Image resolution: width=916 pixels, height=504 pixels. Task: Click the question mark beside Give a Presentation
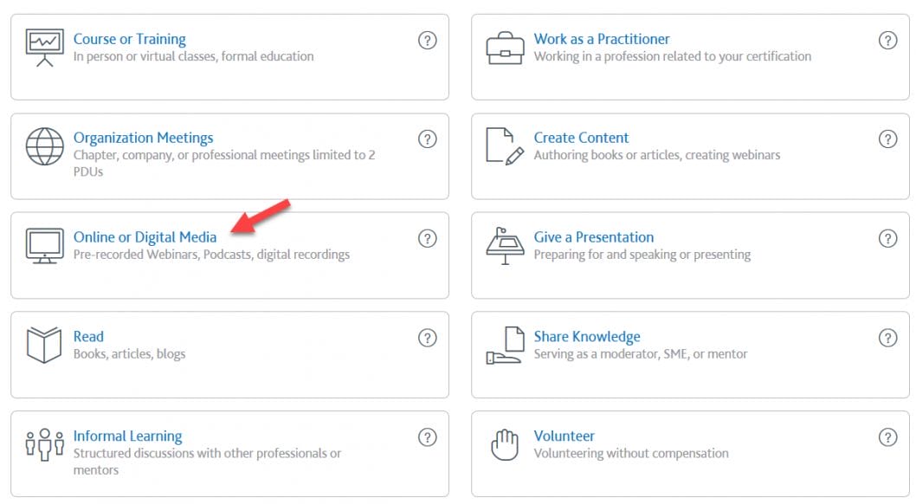point(888,238)
